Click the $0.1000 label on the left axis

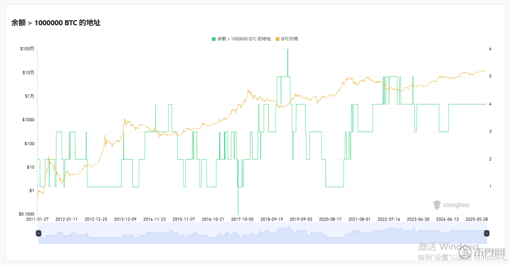coord(26,214)
